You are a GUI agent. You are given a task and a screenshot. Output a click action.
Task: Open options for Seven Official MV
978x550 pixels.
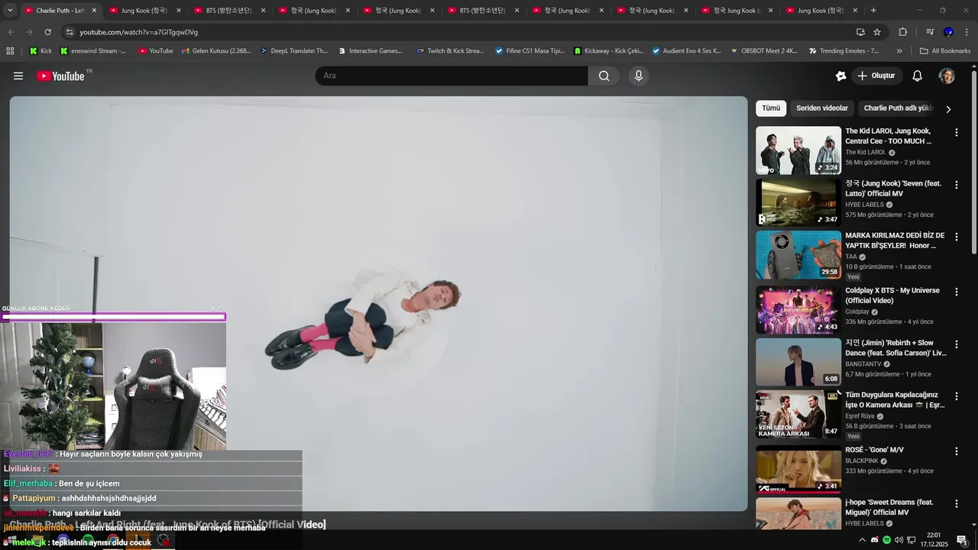[x=956, y=185]
